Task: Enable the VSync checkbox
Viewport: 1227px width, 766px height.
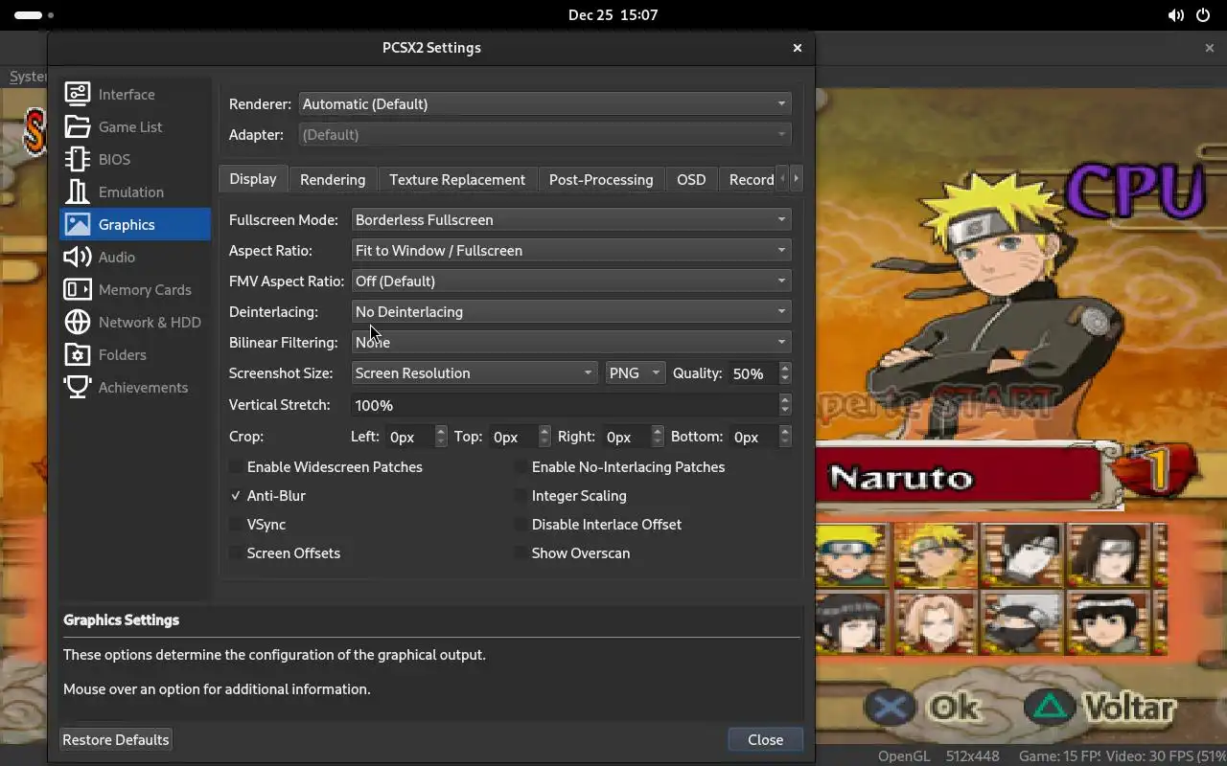Action: tap(236, 525)
